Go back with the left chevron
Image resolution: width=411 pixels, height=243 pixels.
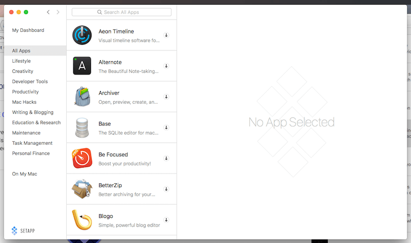coord(48,12)
